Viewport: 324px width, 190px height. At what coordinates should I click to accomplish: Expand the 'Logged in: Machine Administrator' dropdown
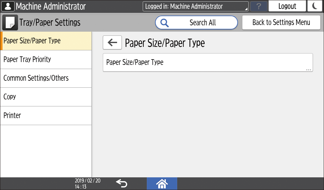pyautogui.click(x=195, y=6)
